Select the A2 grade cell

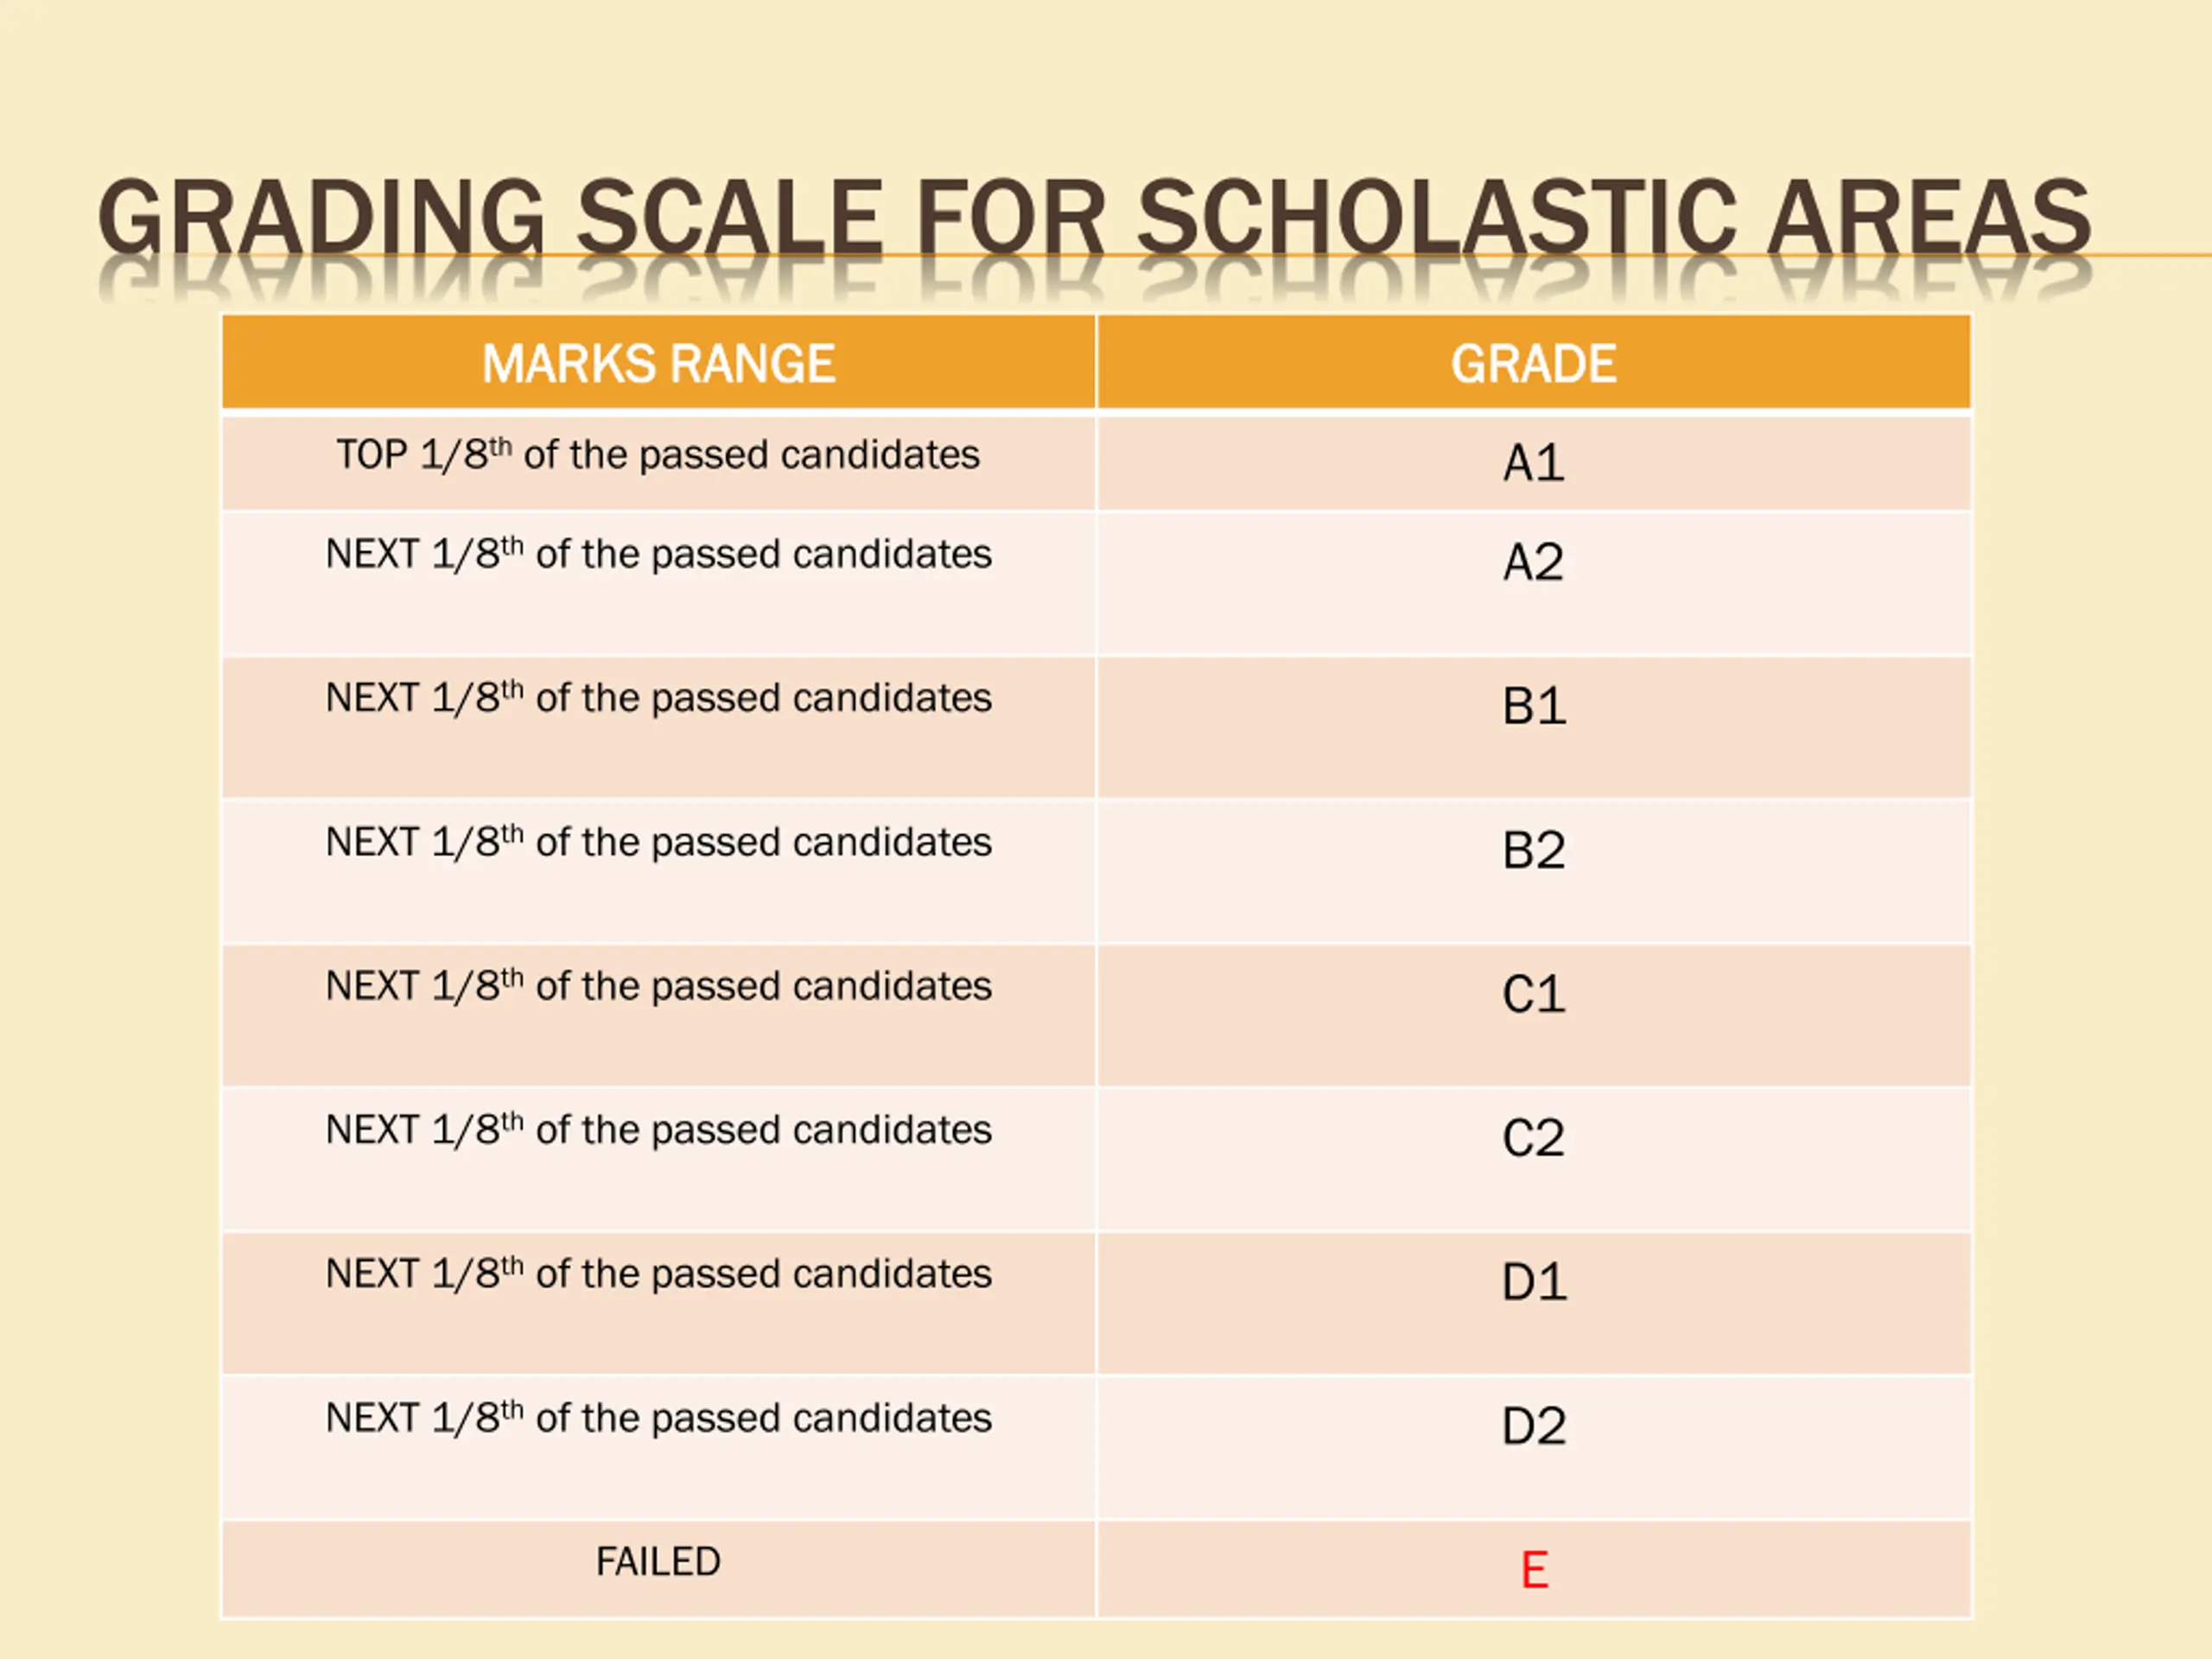tap(1534, 584)
